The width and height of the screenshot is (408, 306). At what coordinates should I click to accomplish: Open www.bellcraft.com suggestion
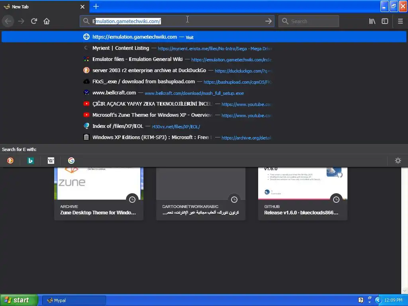[204, 92]
